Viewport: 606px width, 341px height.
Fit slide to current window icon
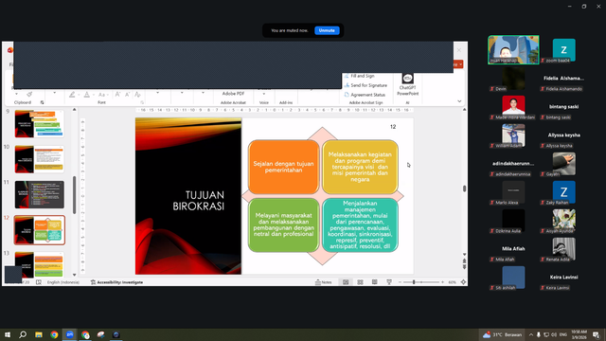click(463, 282)
